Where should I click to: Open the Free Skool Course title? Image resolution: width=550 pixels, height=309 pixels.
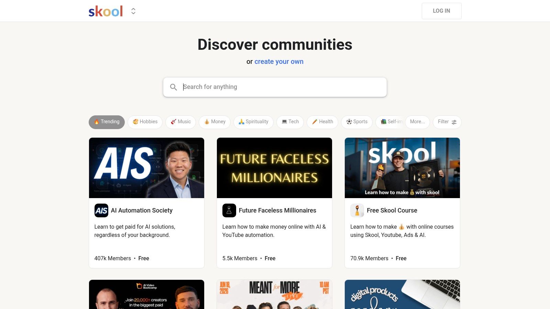[x=392, y=210]
